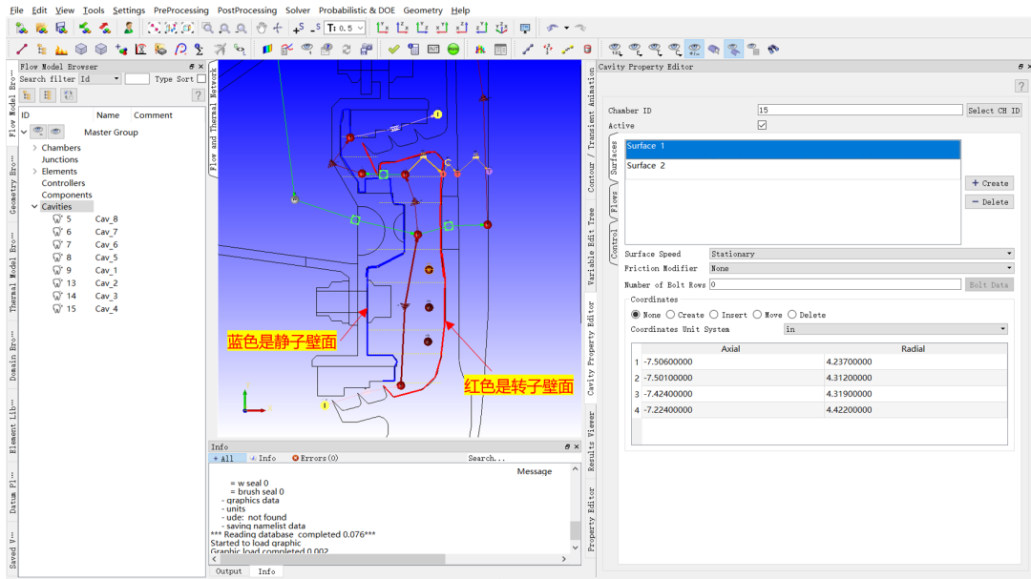Expand the Chambers tree node
The image size is (1031, 579).
35,148
